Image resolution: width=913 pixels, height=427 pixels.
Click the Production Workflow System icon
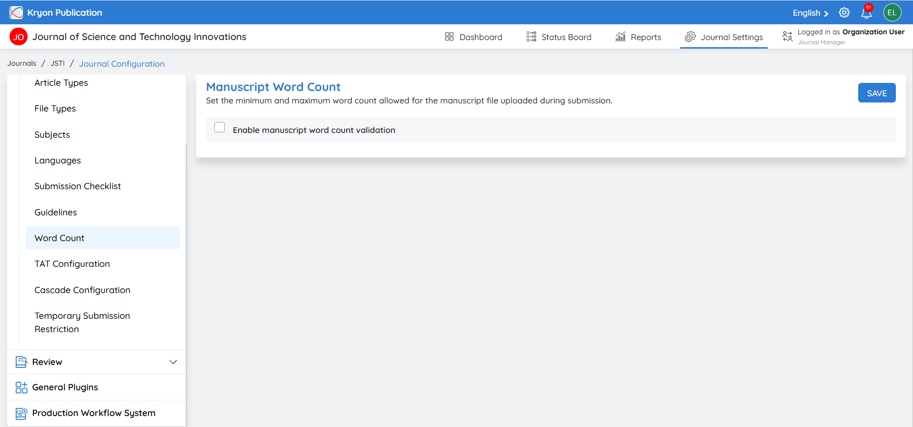point(21,413)
